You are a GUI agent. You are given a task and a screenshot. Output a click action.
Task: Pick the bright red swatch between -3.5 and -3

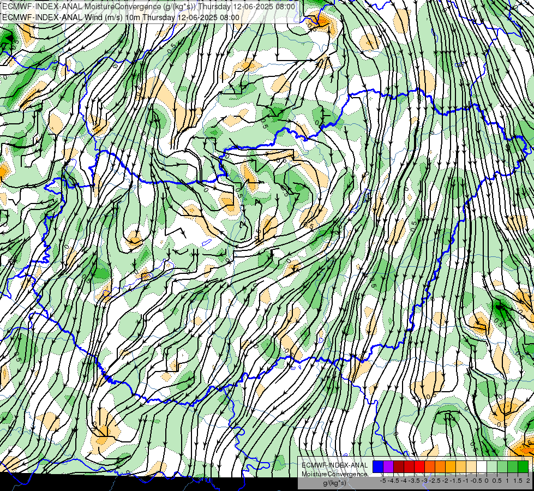[419, 466]
